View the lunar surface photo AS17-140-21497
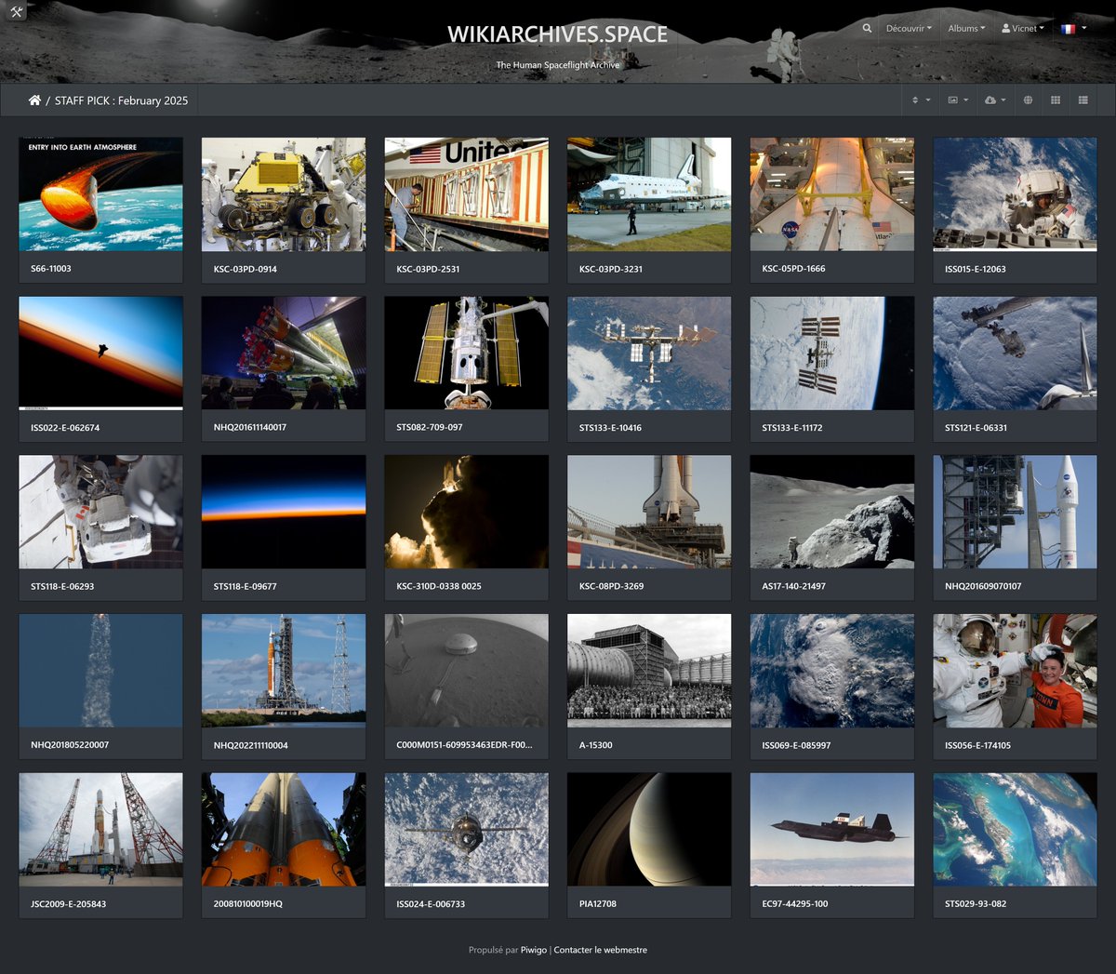Image resolution: width=1116 pixels, height=974 pixels. coord(831,512)
